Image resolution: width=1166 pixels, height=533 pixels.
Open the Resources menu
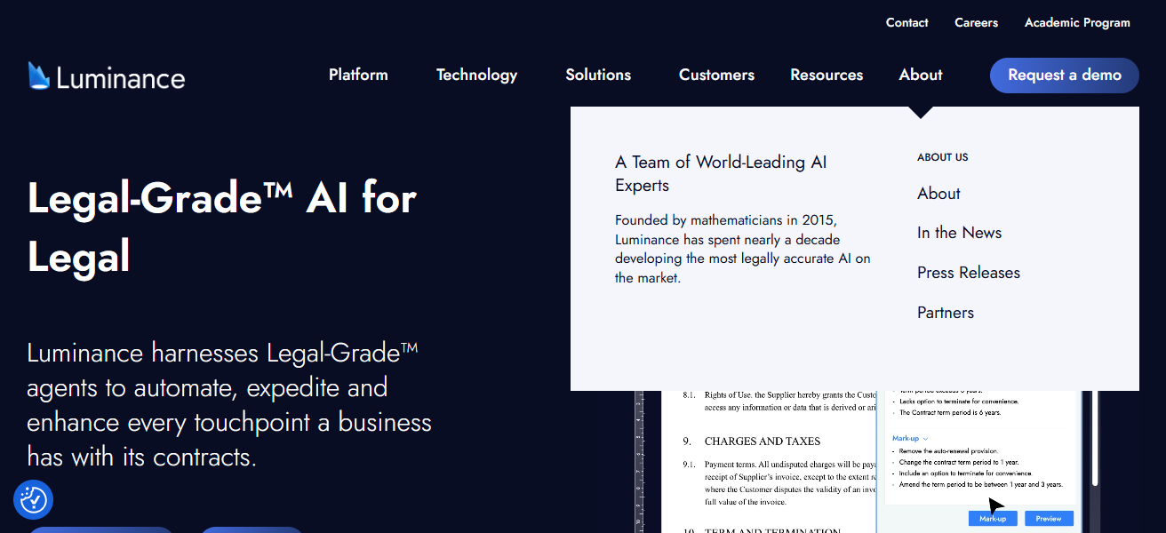point(827,75)
